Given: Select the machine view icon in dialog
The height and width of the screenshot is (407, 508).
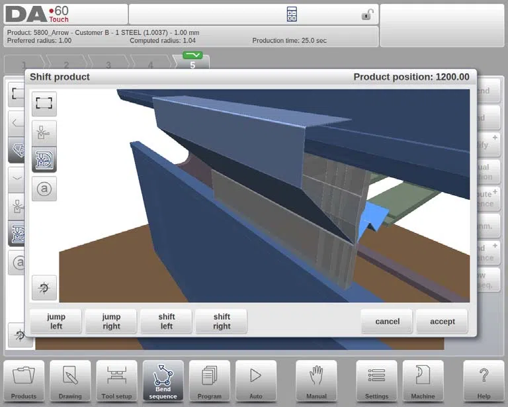Looking at the screenshot, I should 44,159.
